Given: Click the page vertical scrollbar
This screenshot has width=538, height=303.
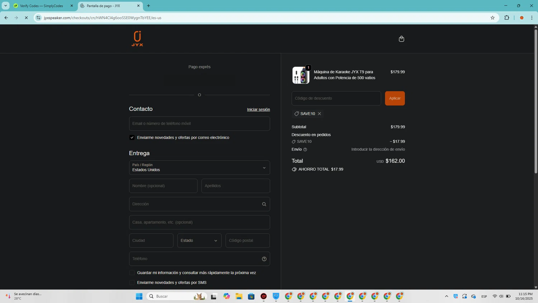Looking at the screenshot, I should (536, 101).
